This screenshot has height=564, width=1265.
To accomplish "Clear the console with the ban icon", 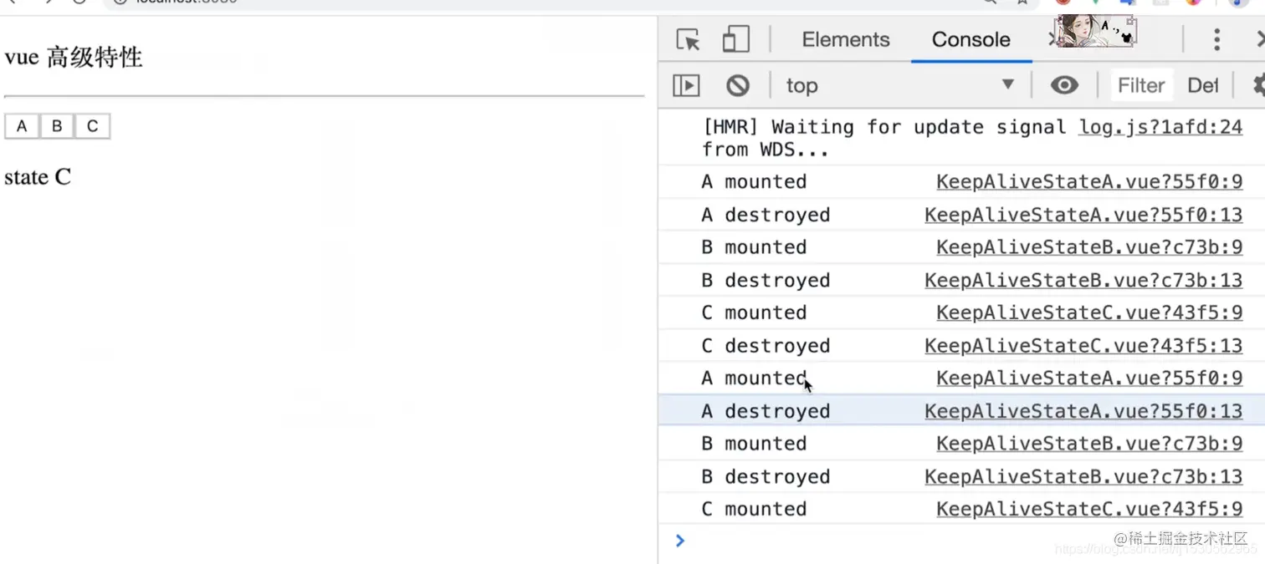I will (x=737, y=85).
